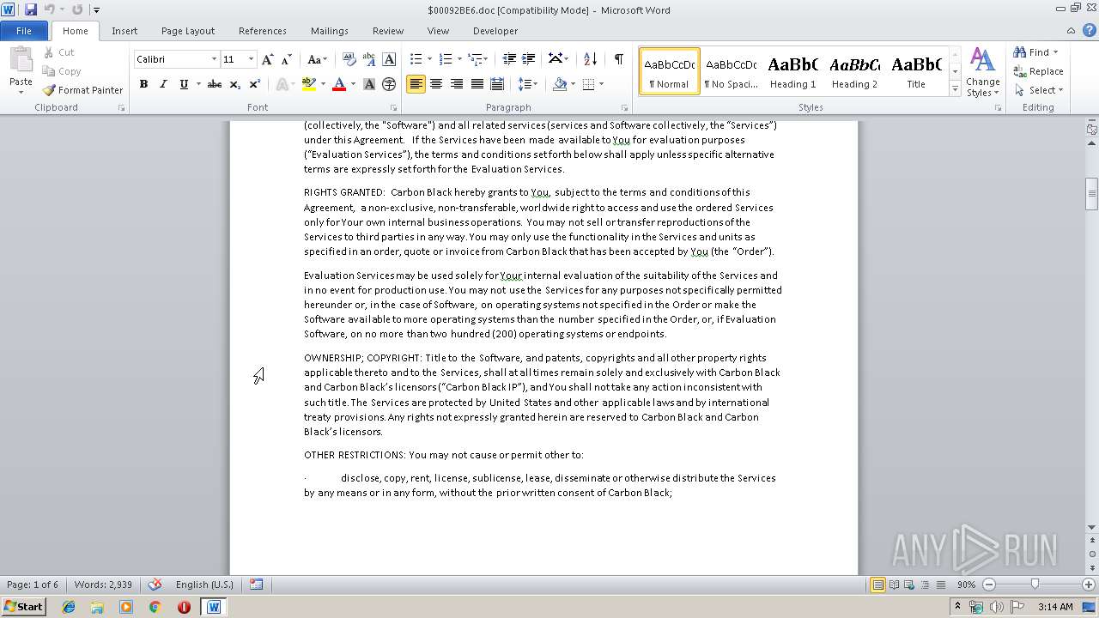
Task: Click the Grow Font icon
Action: [268, 59]
